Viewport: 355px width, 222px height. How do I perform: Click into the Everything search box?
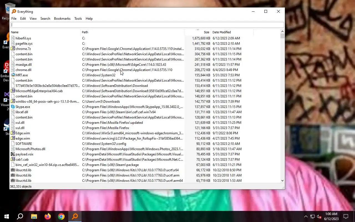(x=147, y=25)
